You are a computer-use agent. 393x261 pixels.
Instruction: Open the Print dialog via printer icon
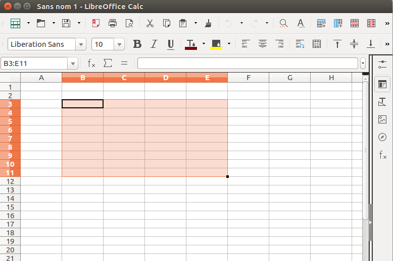click(x=113, y=23)
